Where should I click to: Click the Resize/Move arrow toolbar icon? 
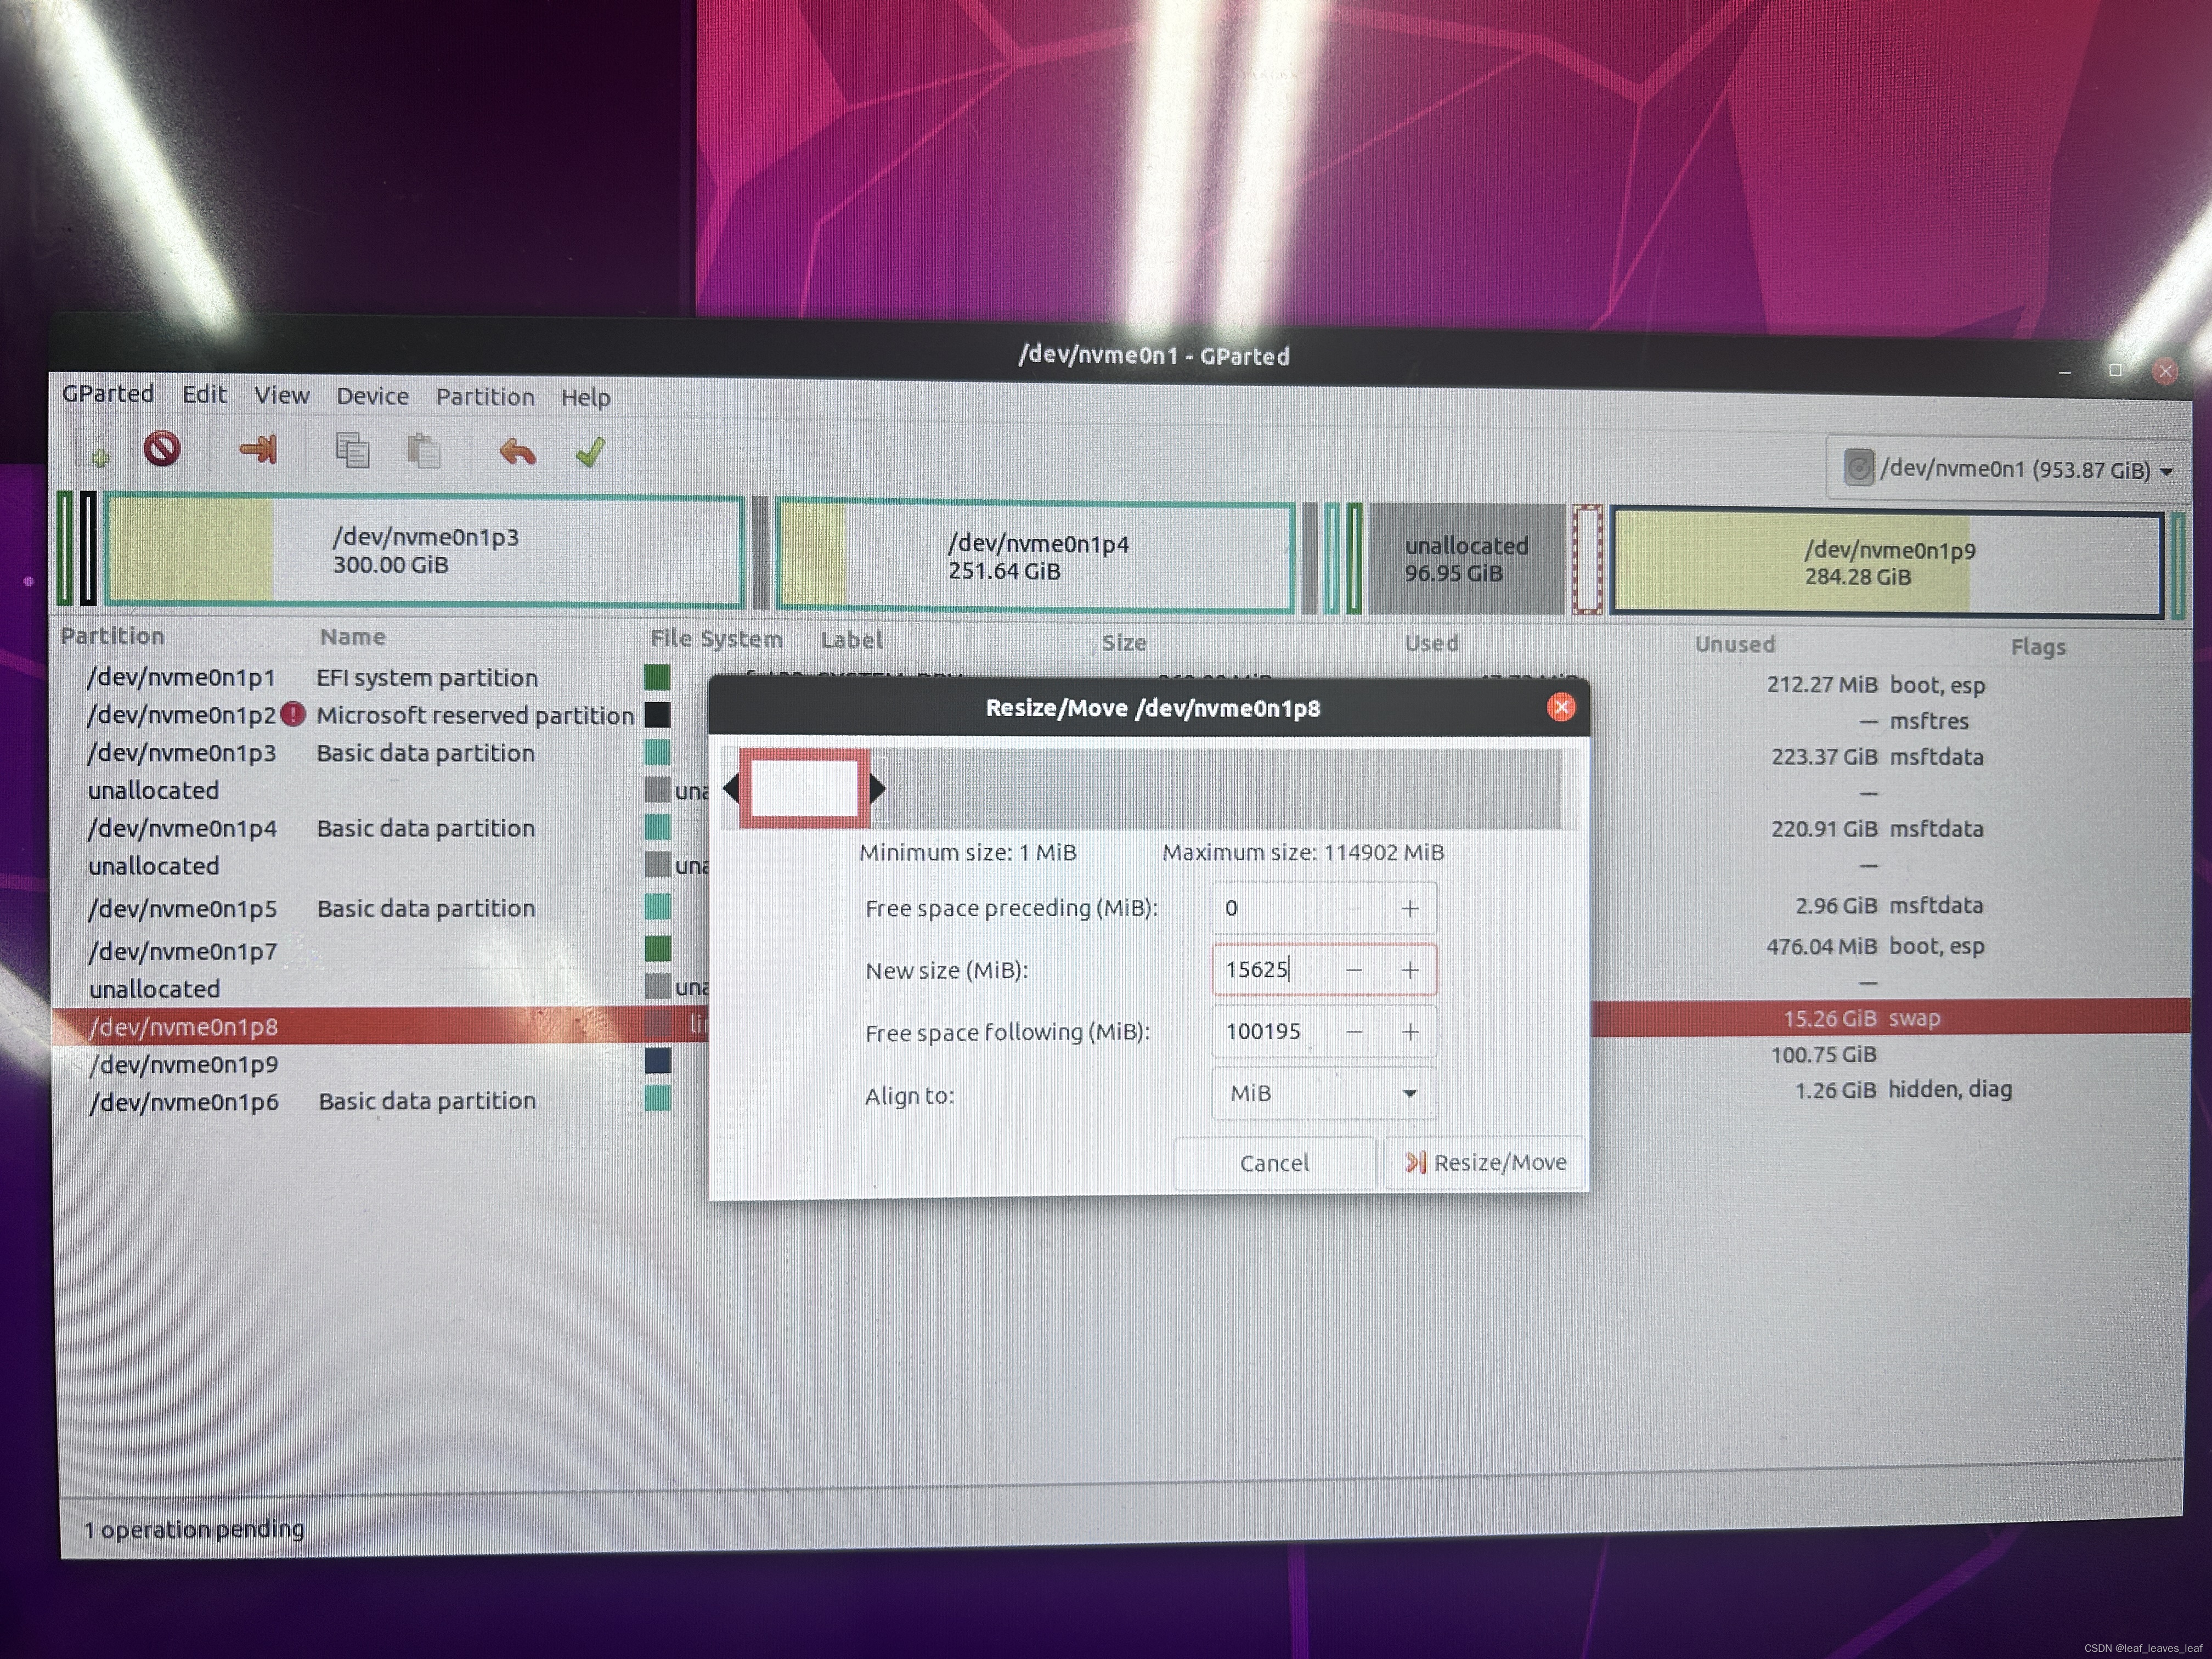pyautogui.click(x=258, y=450)
